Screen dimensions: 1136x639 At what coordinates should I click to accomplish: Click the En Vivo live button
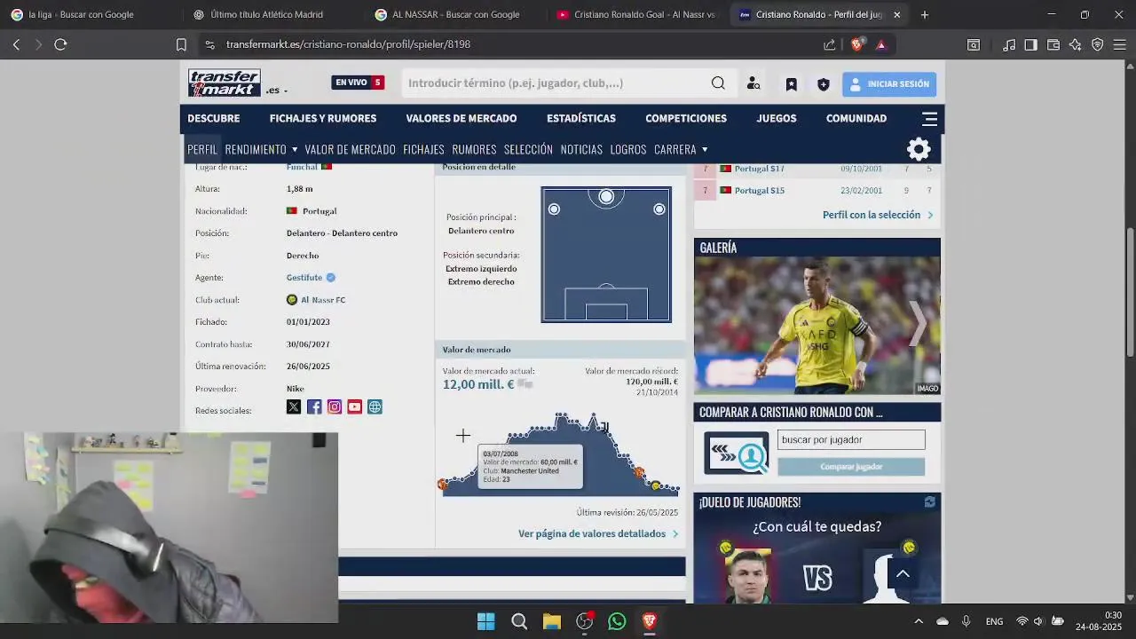(358, 83)
